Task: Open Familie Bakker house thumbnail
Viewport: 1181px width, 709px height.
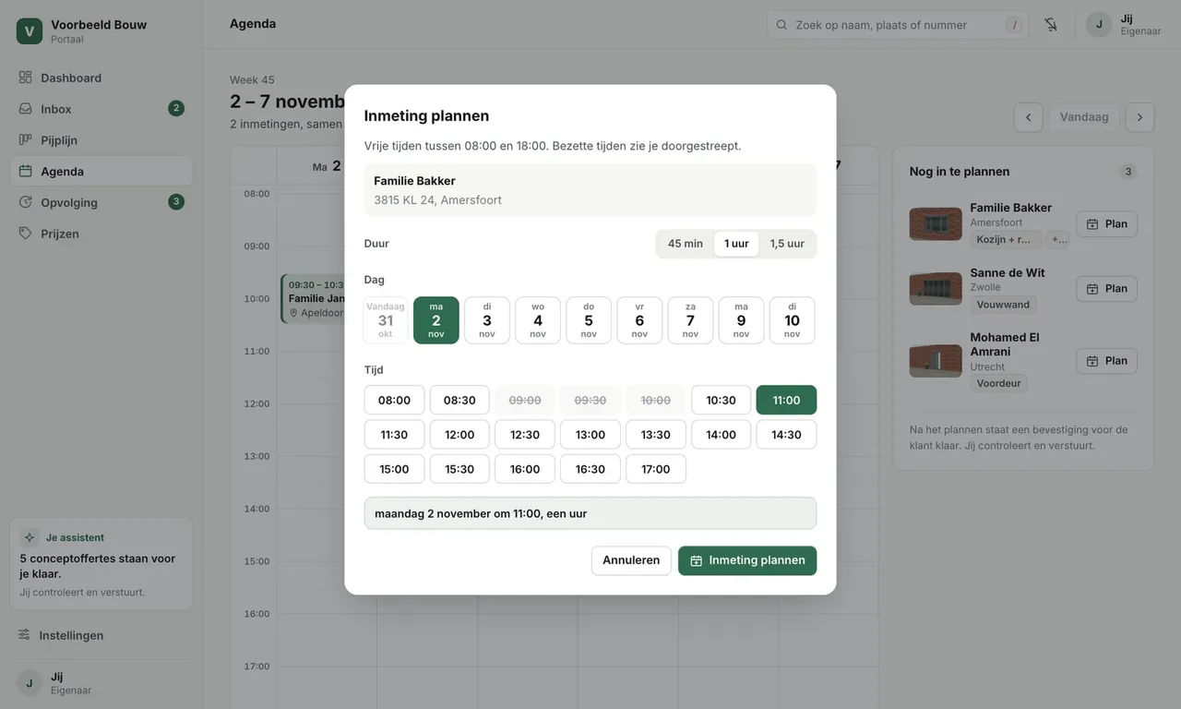Action: 936,224
